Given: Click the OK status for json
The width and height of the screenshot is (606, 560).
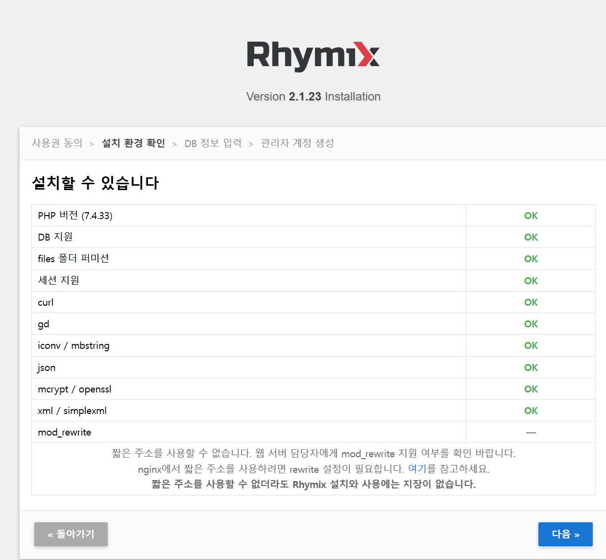Looking at the screenshot, I should [x=531, y=367].
